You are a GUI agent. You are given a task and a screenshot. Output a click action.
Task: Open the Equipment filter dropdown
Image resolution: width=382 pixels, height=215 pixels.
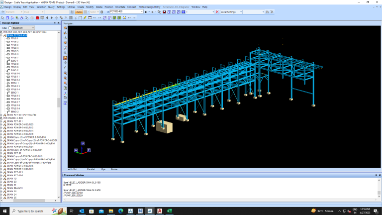coord(23,28)
